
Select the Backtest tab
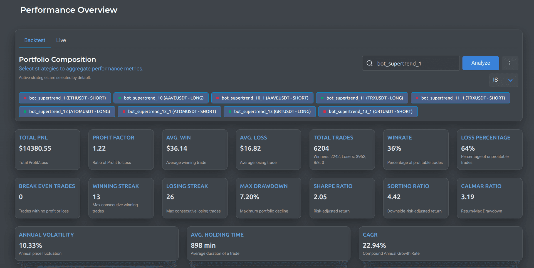pyautogui.click(x=35, y=40)
